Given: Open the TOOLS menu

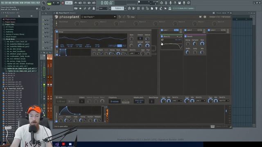Looking at the screenshot, I should click(34, 3).
